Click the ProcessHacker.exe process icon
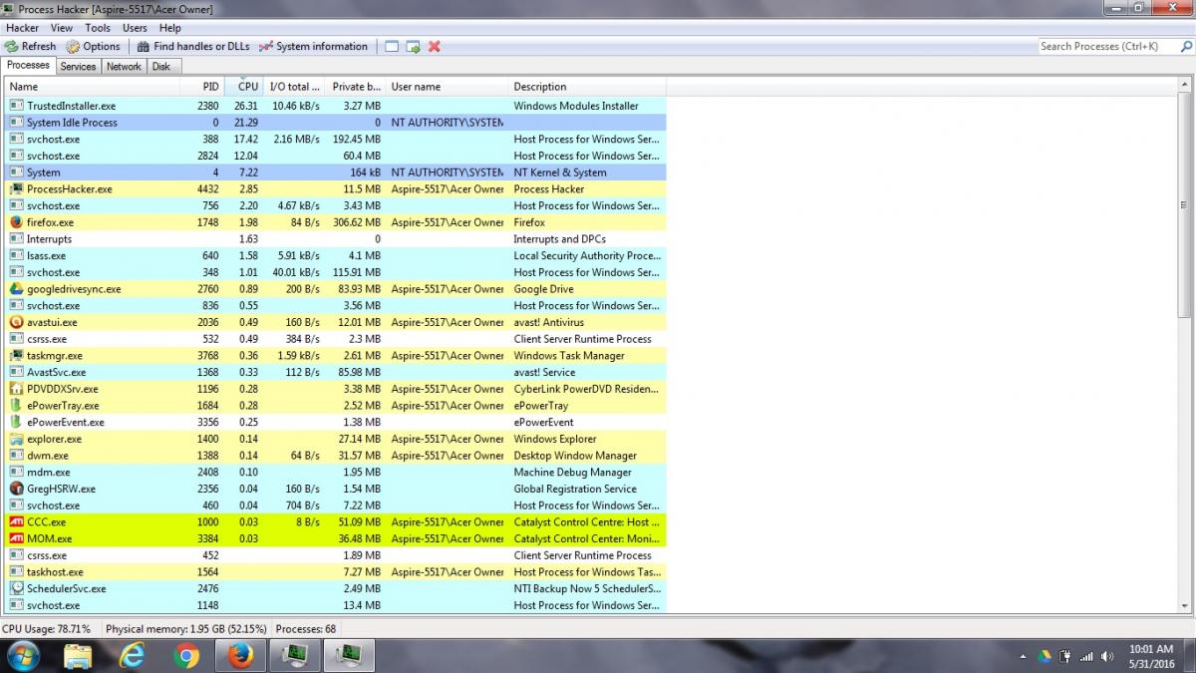The height and width of the screenshot is (673, 1196). coord(17,189)
